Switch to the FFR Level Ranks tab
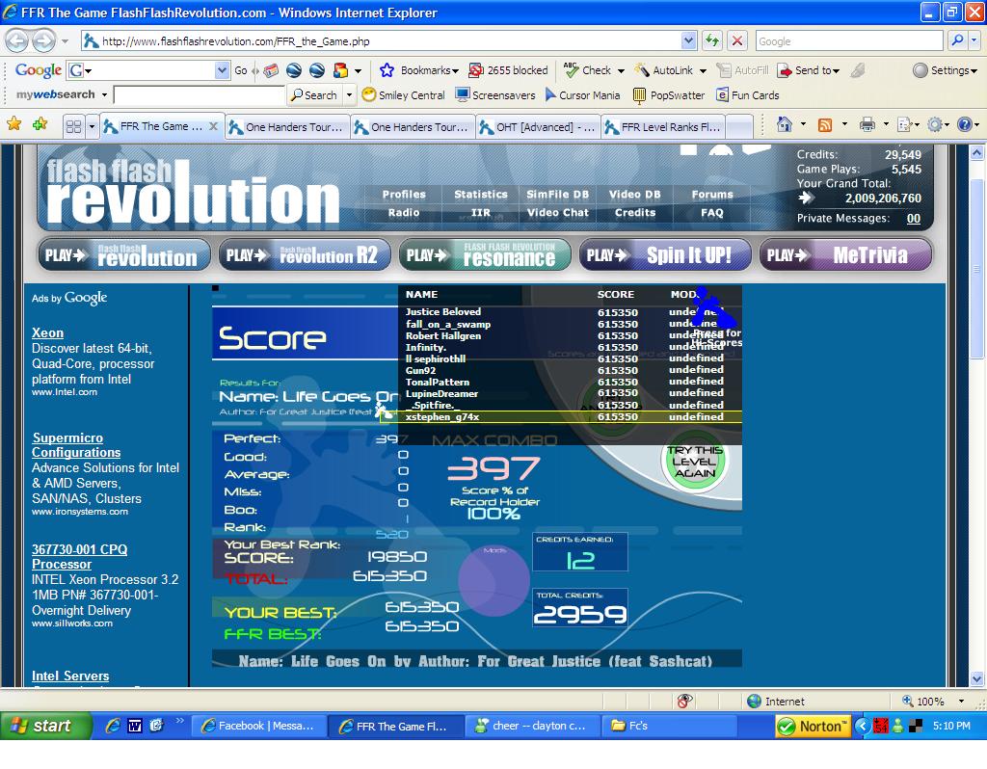 (663, 127)
